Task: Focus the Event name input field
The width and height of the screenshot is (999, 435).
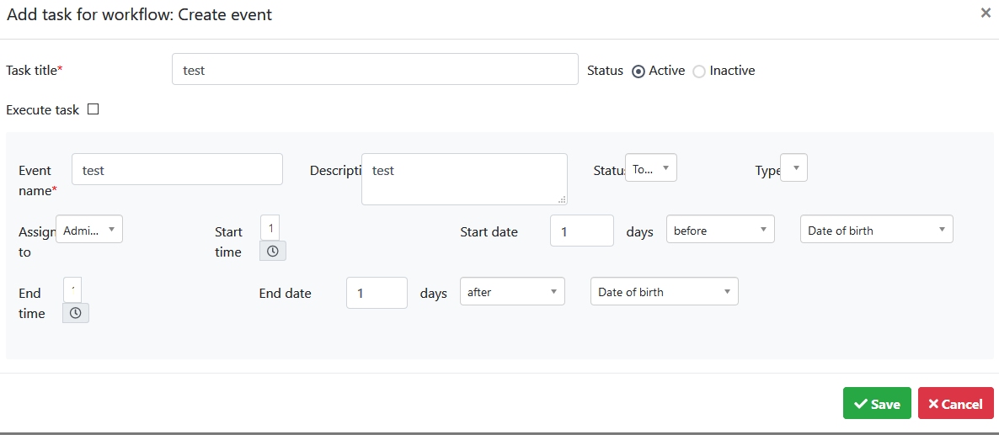Action: click(177, 169)
